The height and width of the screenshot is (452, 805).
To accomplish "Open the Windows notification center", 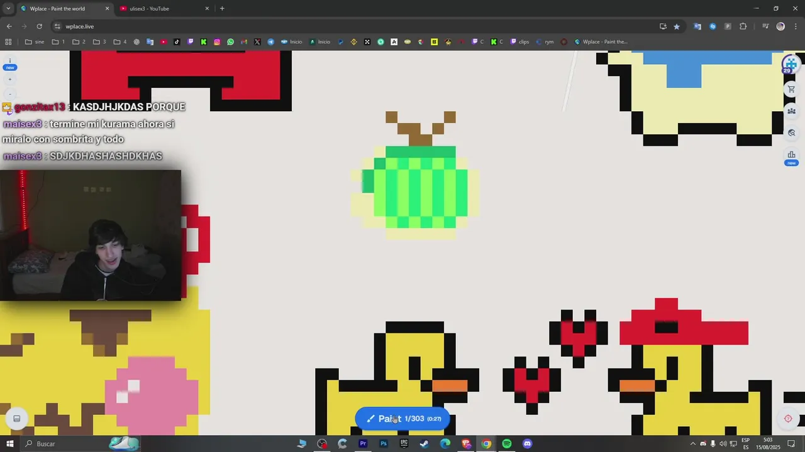I will pos(792,444).
